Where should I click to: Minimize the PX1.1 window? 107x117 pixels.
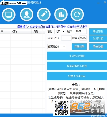click(98, 3)
